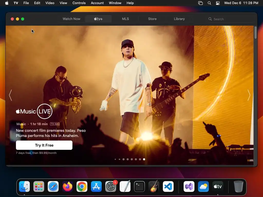Open TextEdit from the Dock

(125, 186)
